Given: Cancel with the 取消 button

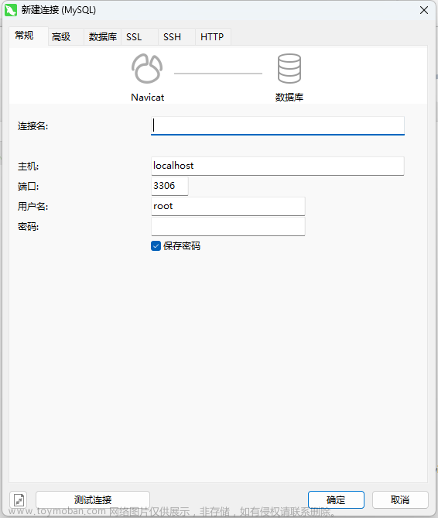Looking at the screenshot, I should tap(400, 499).
